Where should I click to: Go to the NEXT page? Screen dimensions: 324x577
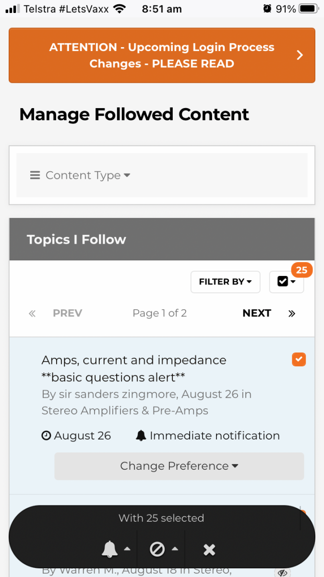257,314
